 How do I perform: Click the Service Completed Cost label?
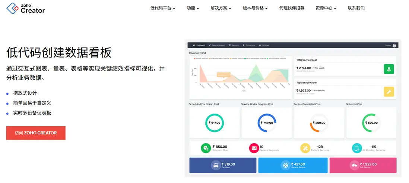pyautogui.click(x=307, y=104)
